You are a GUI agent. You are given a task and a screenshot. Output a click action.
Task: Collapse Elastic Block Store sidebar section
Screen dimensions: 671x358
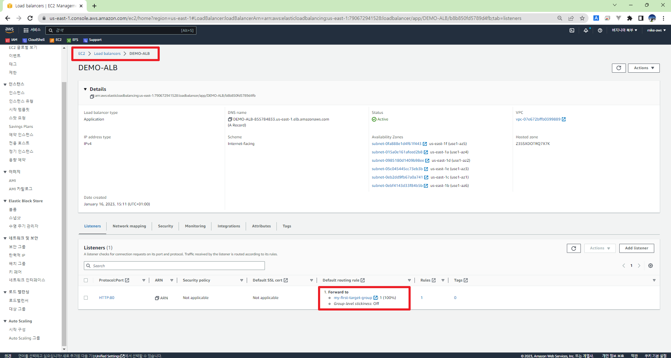click(x=5, y=201)
